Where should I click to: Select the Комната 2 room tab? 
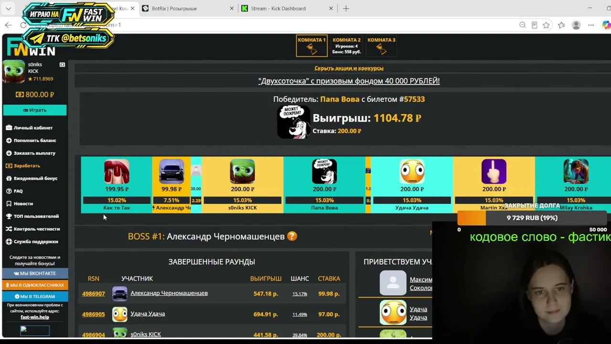click(x=347, y=46)
